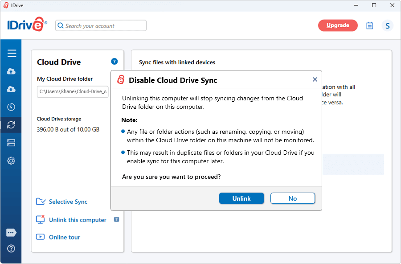Open the Scheduler clock icon

(12, 107)
